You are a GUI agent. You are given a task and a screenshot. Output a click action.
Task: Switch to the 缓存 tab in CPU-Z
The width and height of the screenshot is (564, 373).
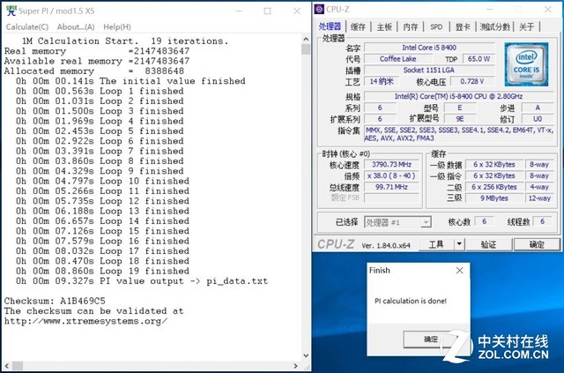358,26
